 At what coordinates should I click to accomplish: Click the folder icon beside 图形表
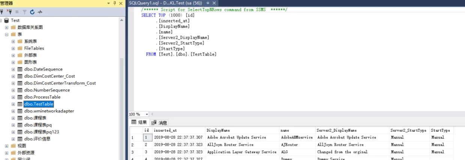[x=20, y=62]
